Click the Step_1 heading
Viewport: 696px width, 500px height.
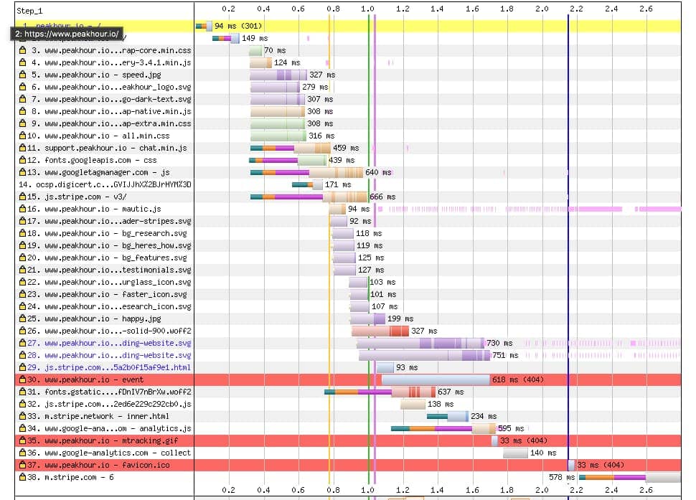click(x=29, y=11)
